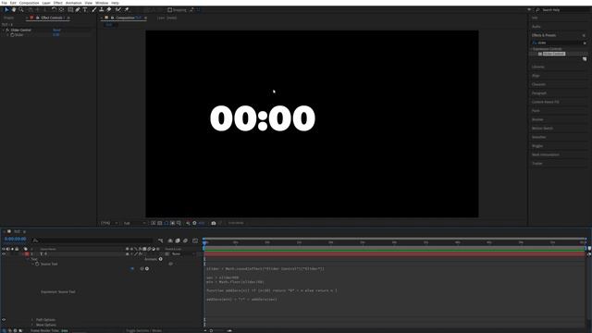Screen dimensions: 592x333
Task: Click Toggle Switches / Modes button
Action: tap(143, 331)
